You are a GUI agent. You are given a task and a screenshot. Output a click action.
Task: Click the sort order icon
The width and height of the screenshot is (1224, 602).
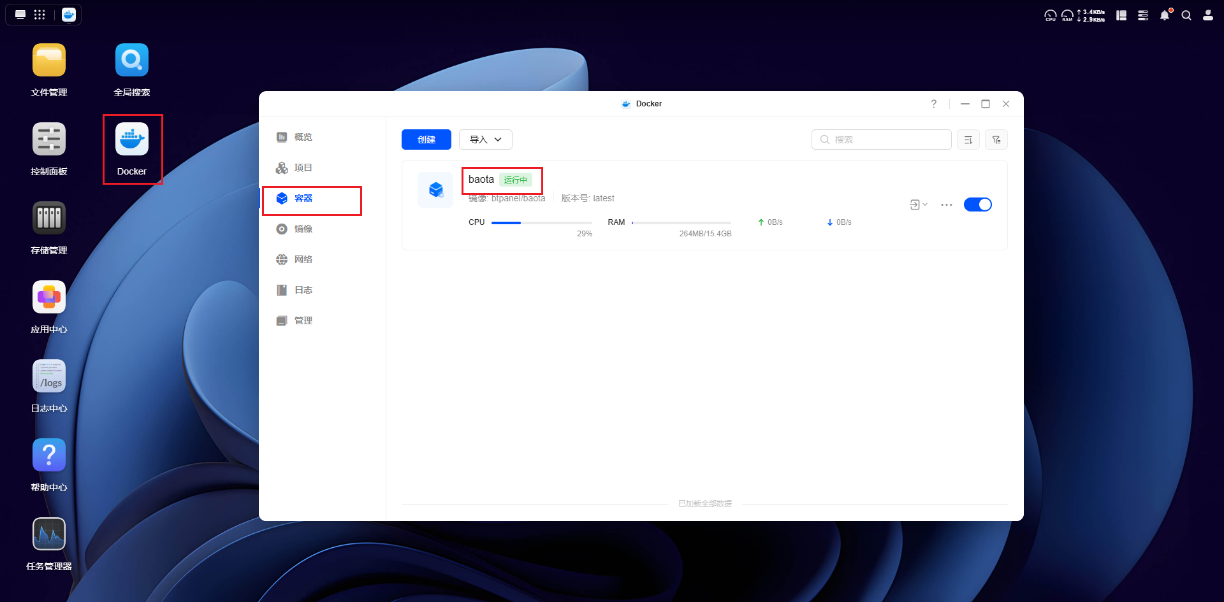[968, 140]
